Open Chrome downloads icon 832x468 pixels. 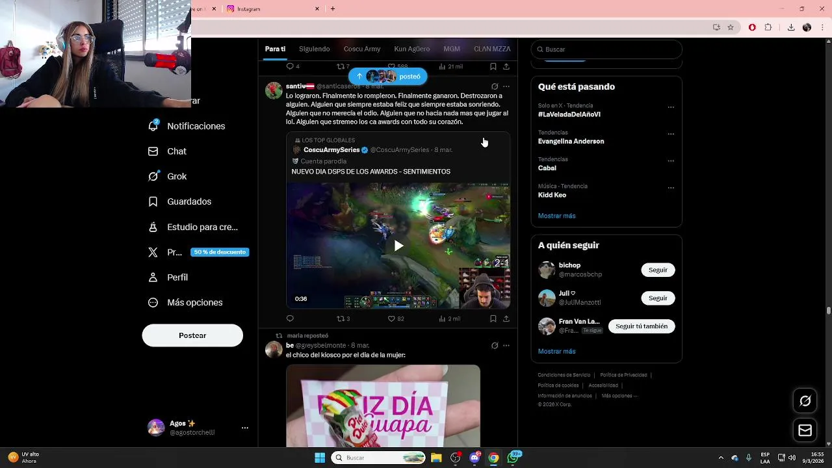tap(791, 27)
